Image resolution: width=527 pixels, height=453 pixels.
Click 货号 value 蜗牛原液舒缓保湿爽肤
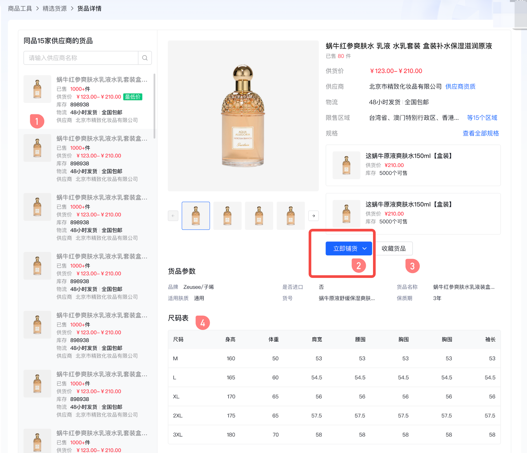point(347,298)
